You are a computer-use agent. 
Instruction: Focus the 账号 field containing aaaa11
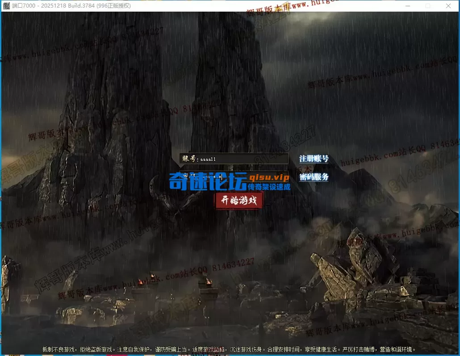[241, 159]
